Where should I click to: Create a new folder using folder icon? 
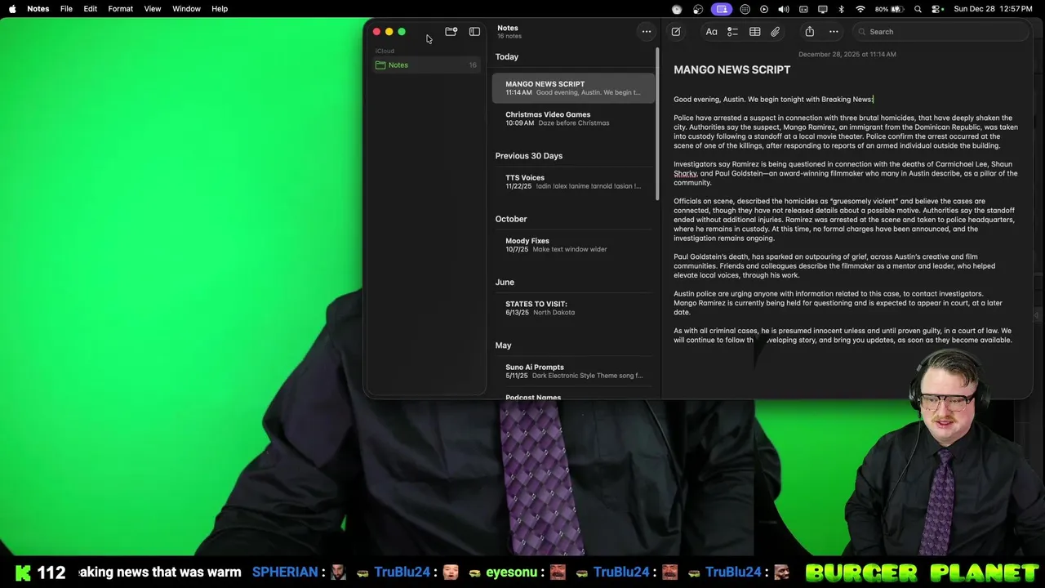pyautogui.click(x=451, y=32)
